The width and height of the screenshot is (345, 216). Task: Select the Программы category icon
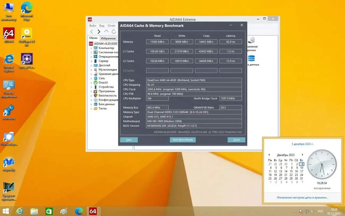coord(95,91)
